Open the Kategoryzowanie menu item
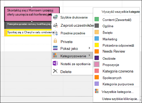Image resolution: width=142 pixels, height=103 pixels. (72, 56)
